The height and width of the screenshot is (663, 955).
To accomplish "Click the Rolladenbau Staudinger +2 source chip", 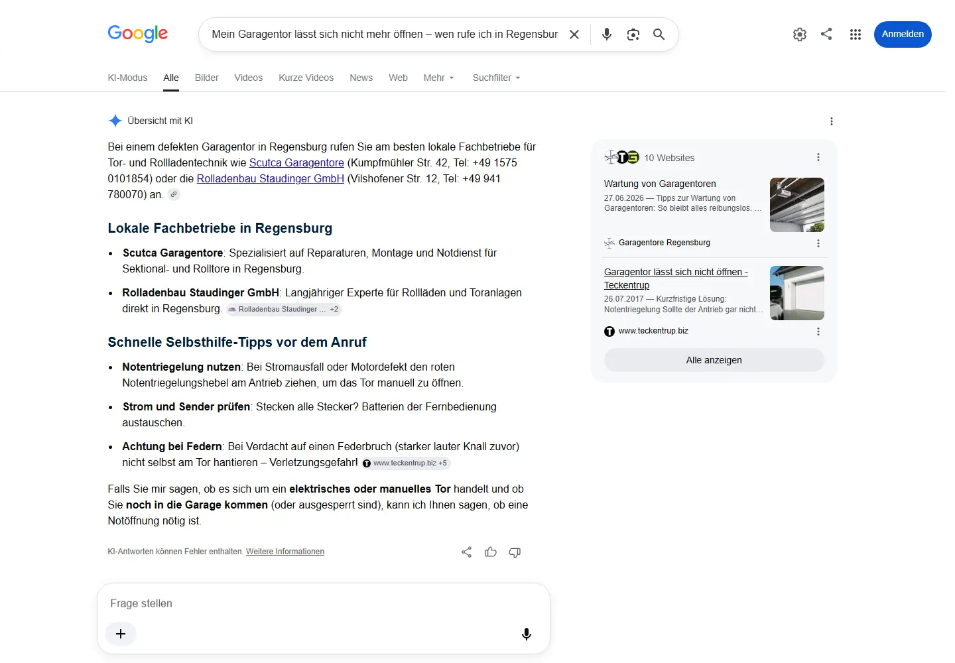I will [x=284, y=309].
